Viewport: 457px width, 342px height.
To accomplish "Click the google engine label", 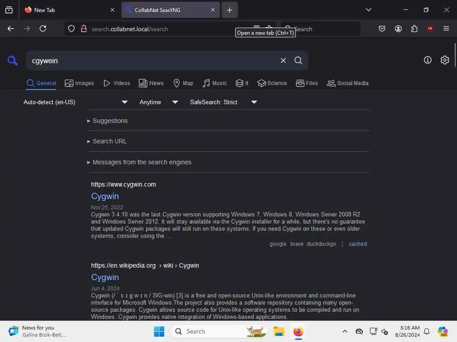I will [x=278, y=244].
